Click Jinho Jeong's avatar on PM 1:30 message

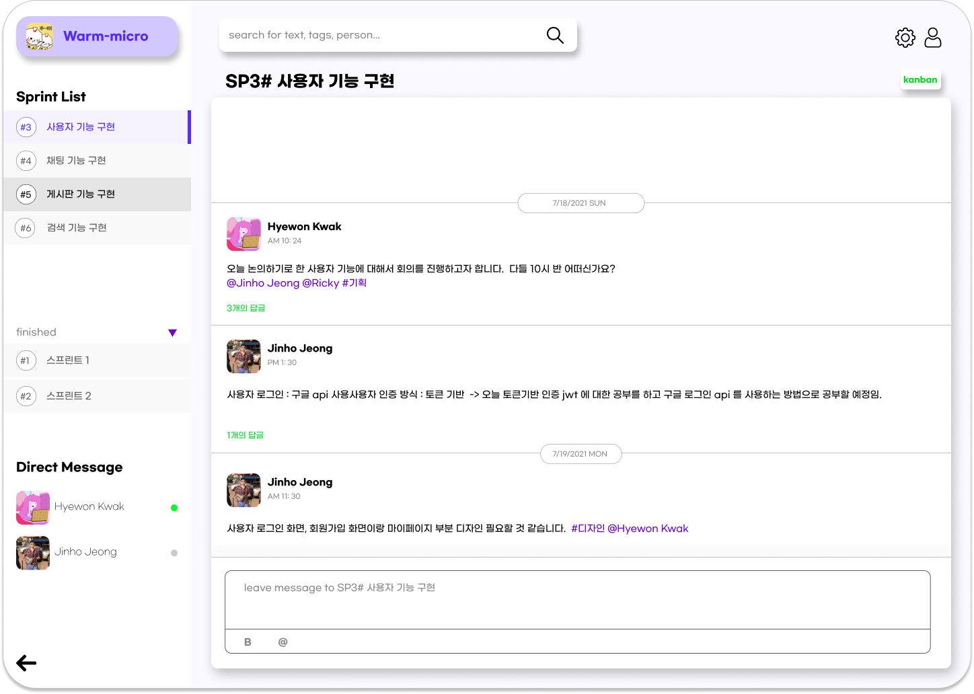click(x=243, y=356)
